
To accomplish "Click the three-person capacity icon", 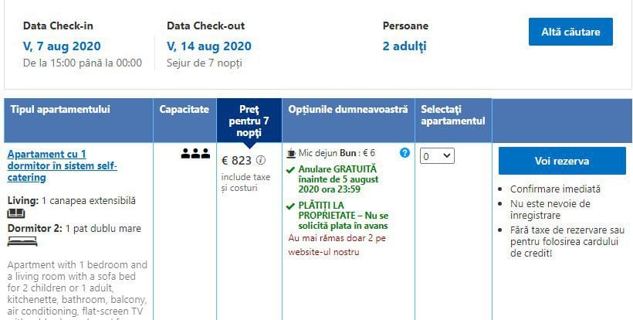I will 195,154.
